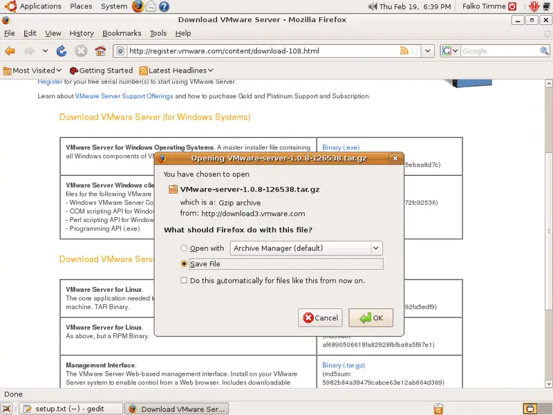Open the Bookmarks menu
This screenshot has width=553, height=415.
tap(122, 33)
